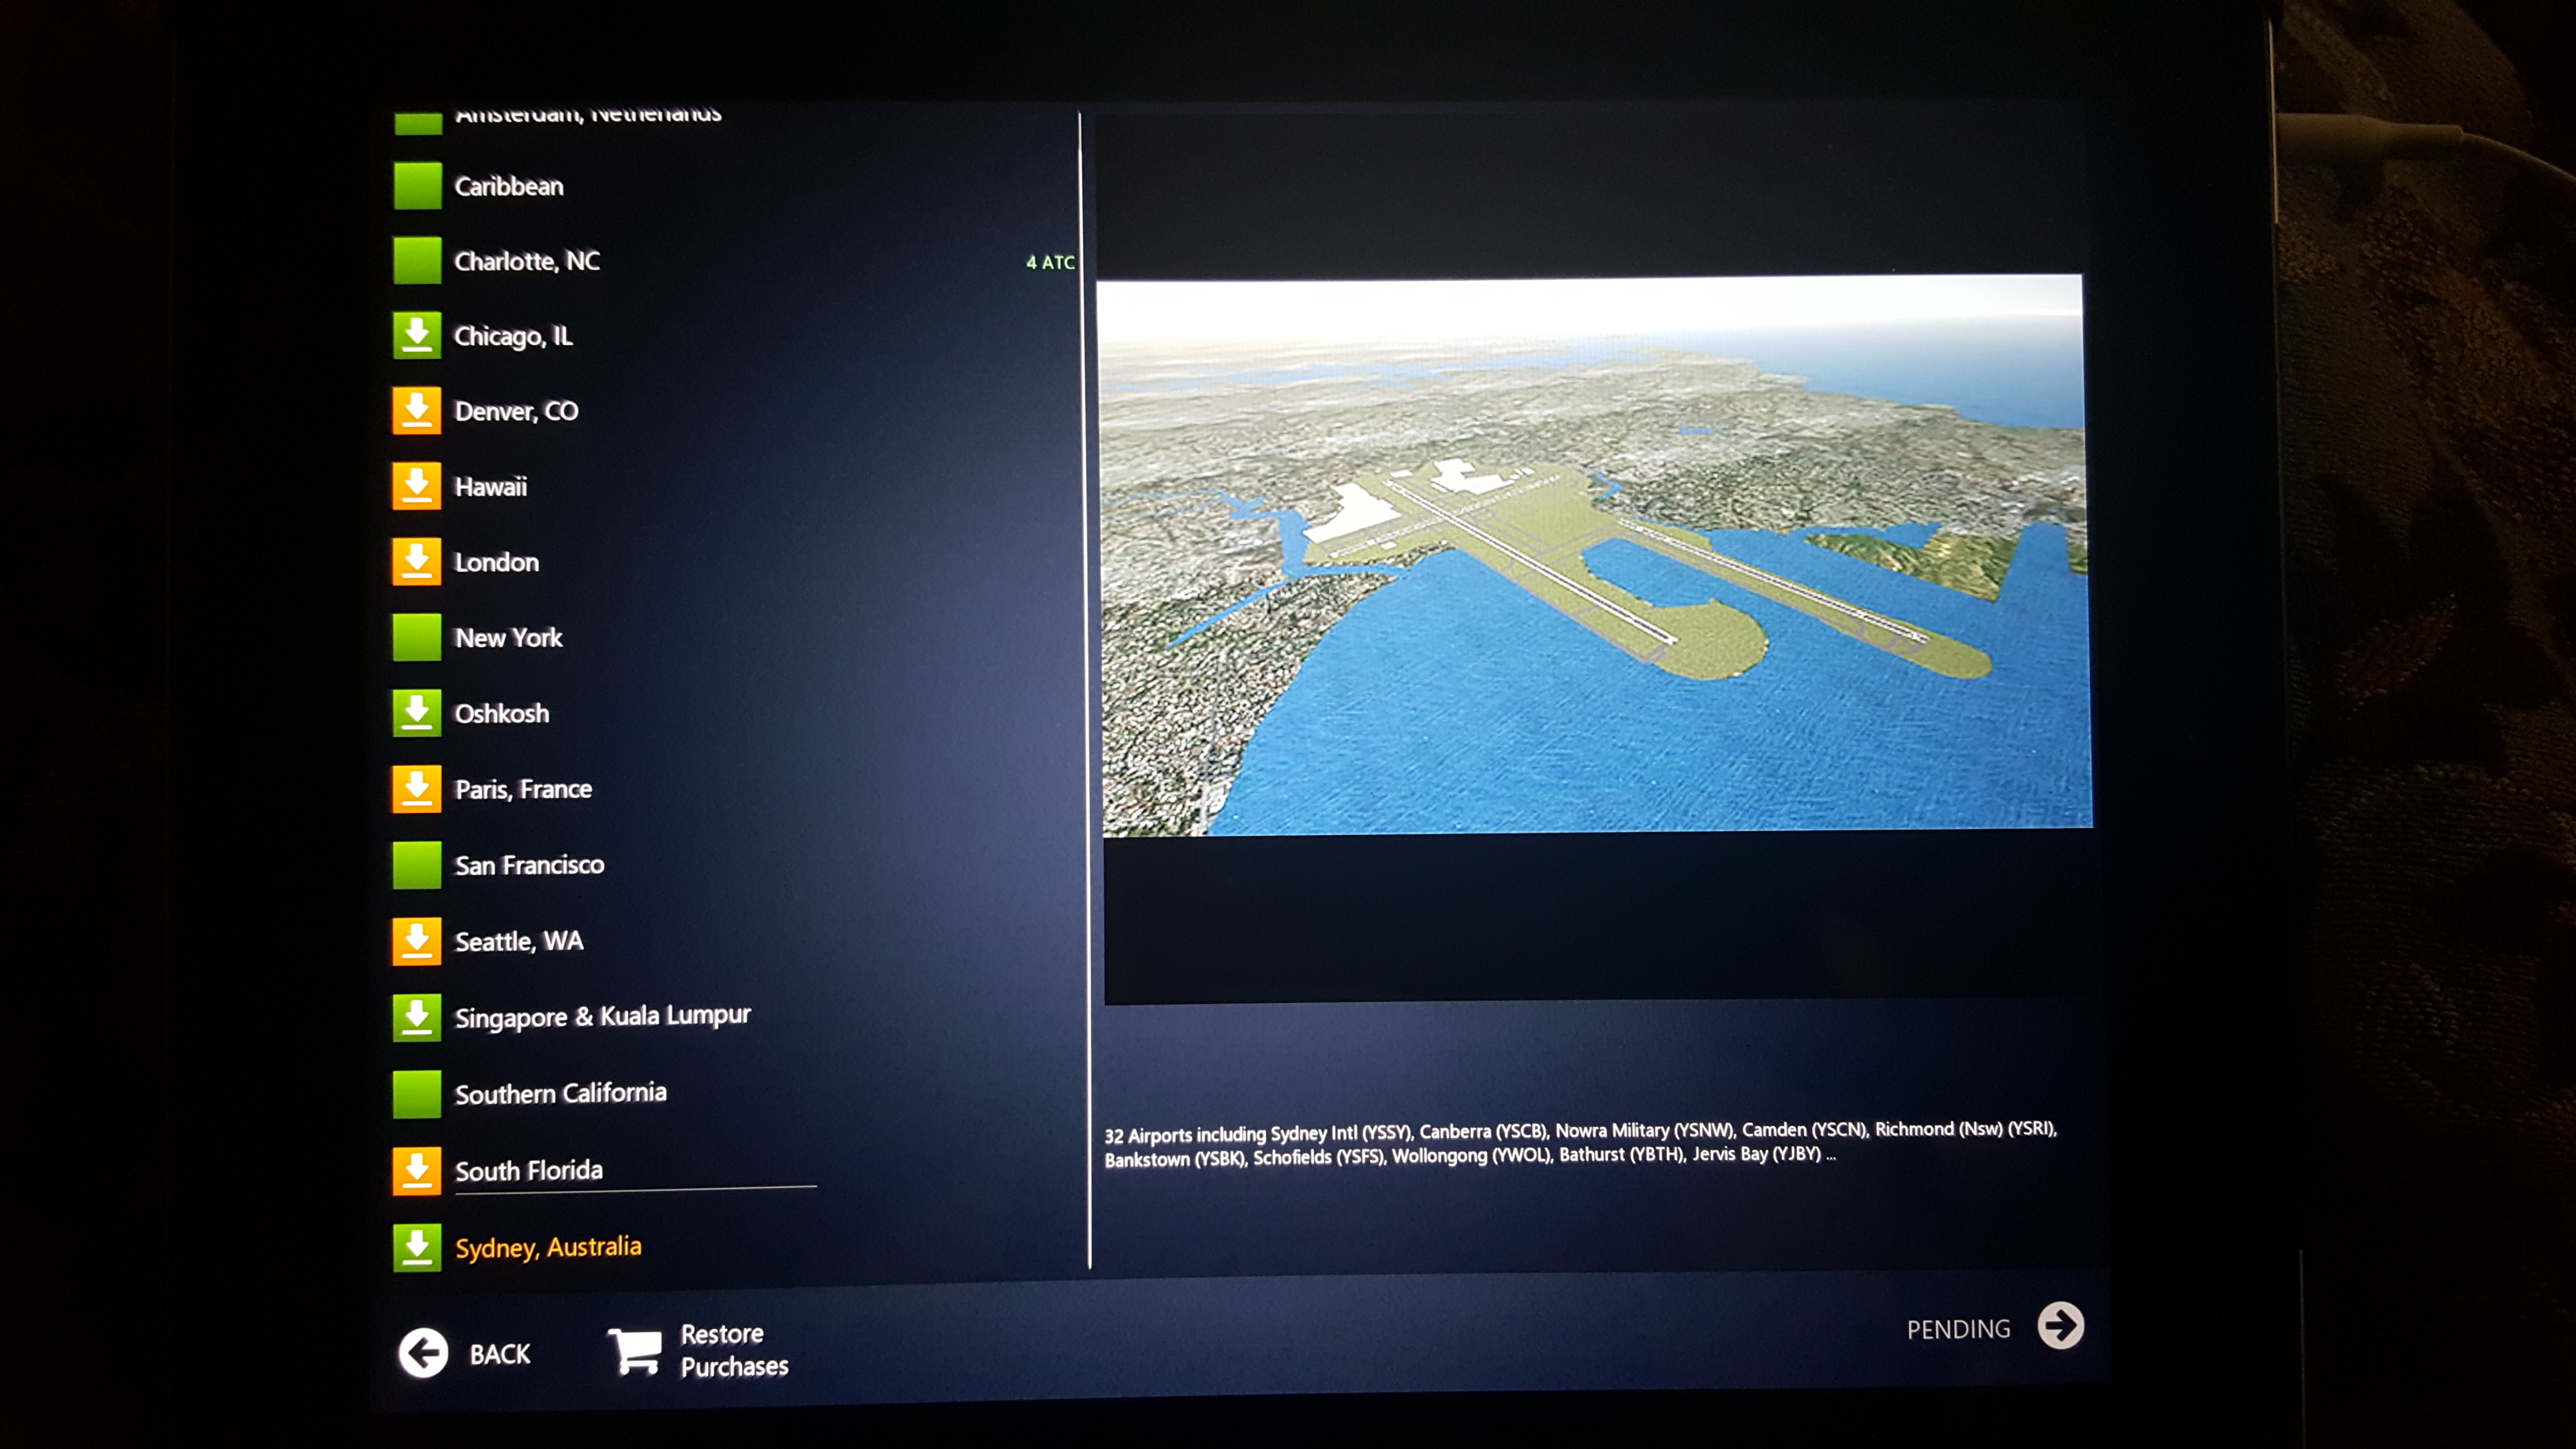Select Southern California in the list
This screenshot has width=2576, height=1449.
(x=560, y=1093)
